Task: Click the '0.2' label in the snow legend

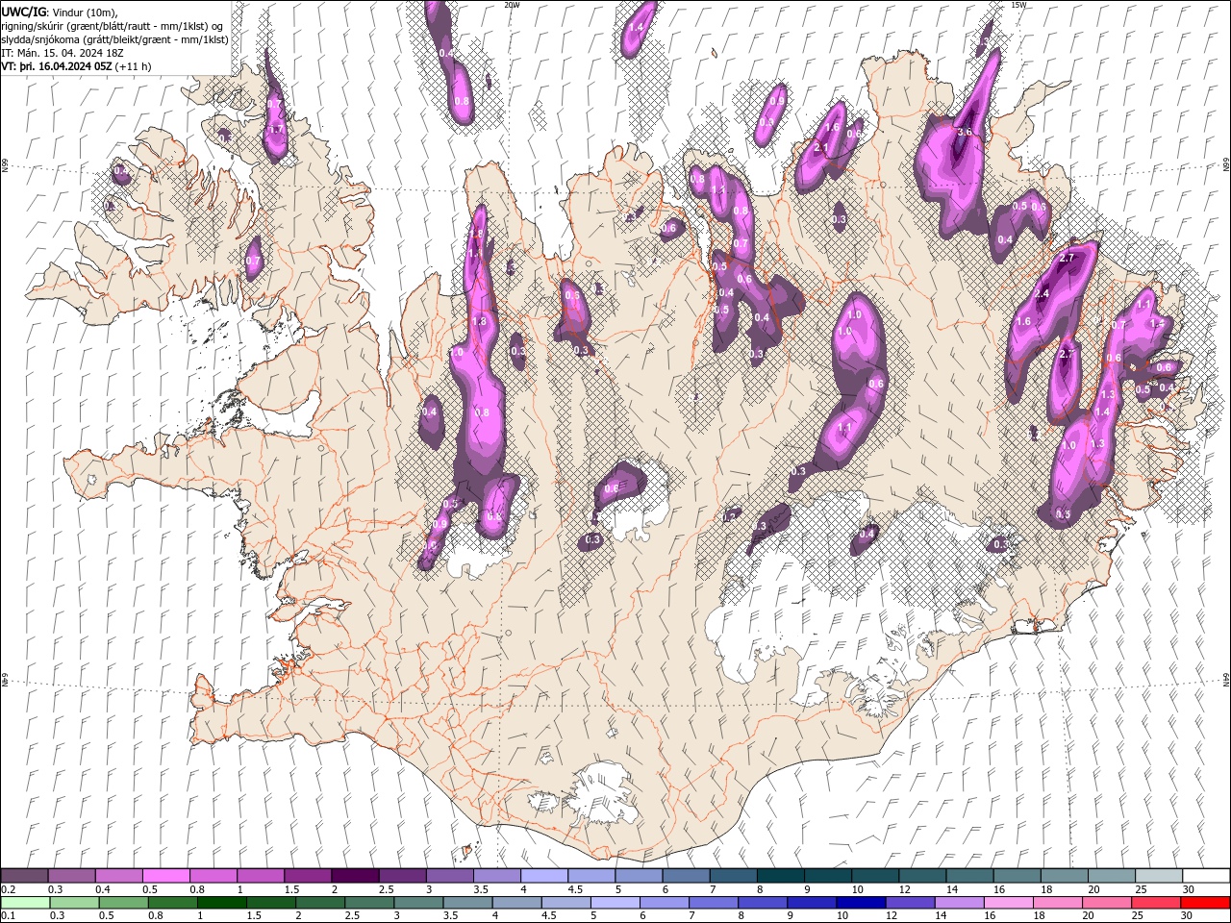Action: [x=9, y=889]
